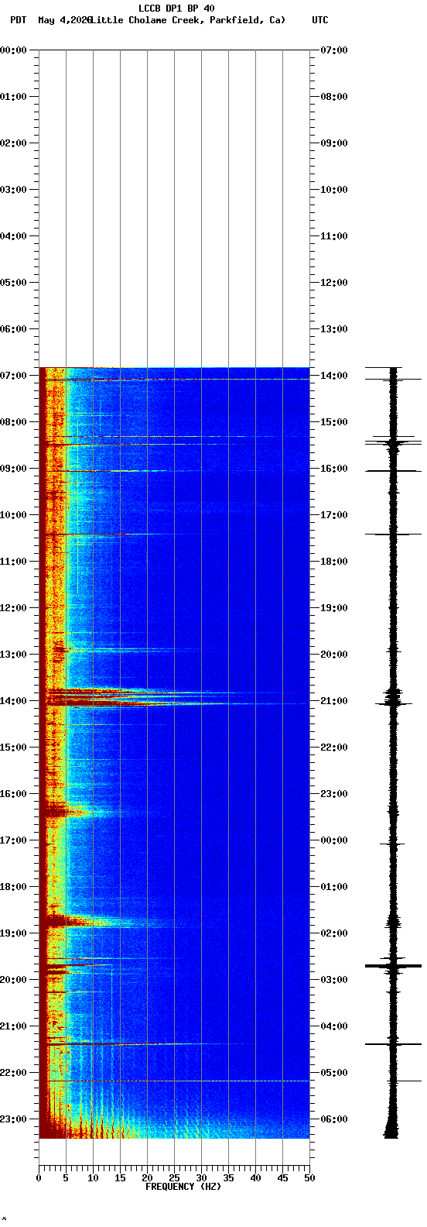This screenshot has width=427, height=1227.
Task: Click the '50' frequency tick label
Action: [309, 1178]
